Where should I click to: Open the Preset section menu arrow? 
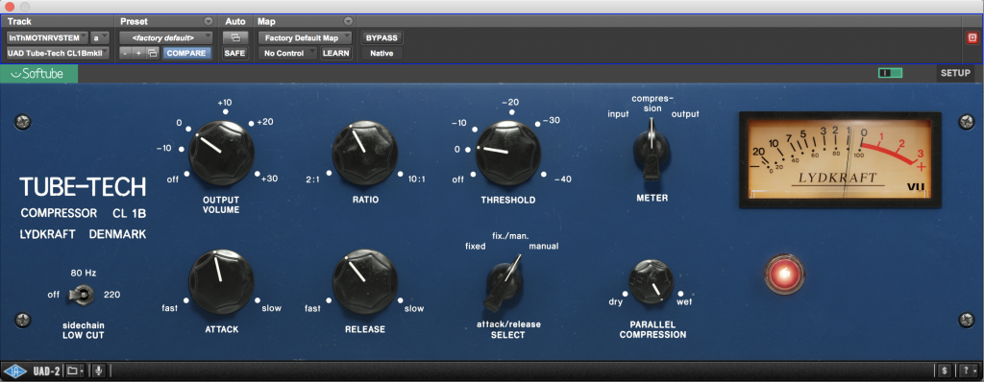(209, 21)
